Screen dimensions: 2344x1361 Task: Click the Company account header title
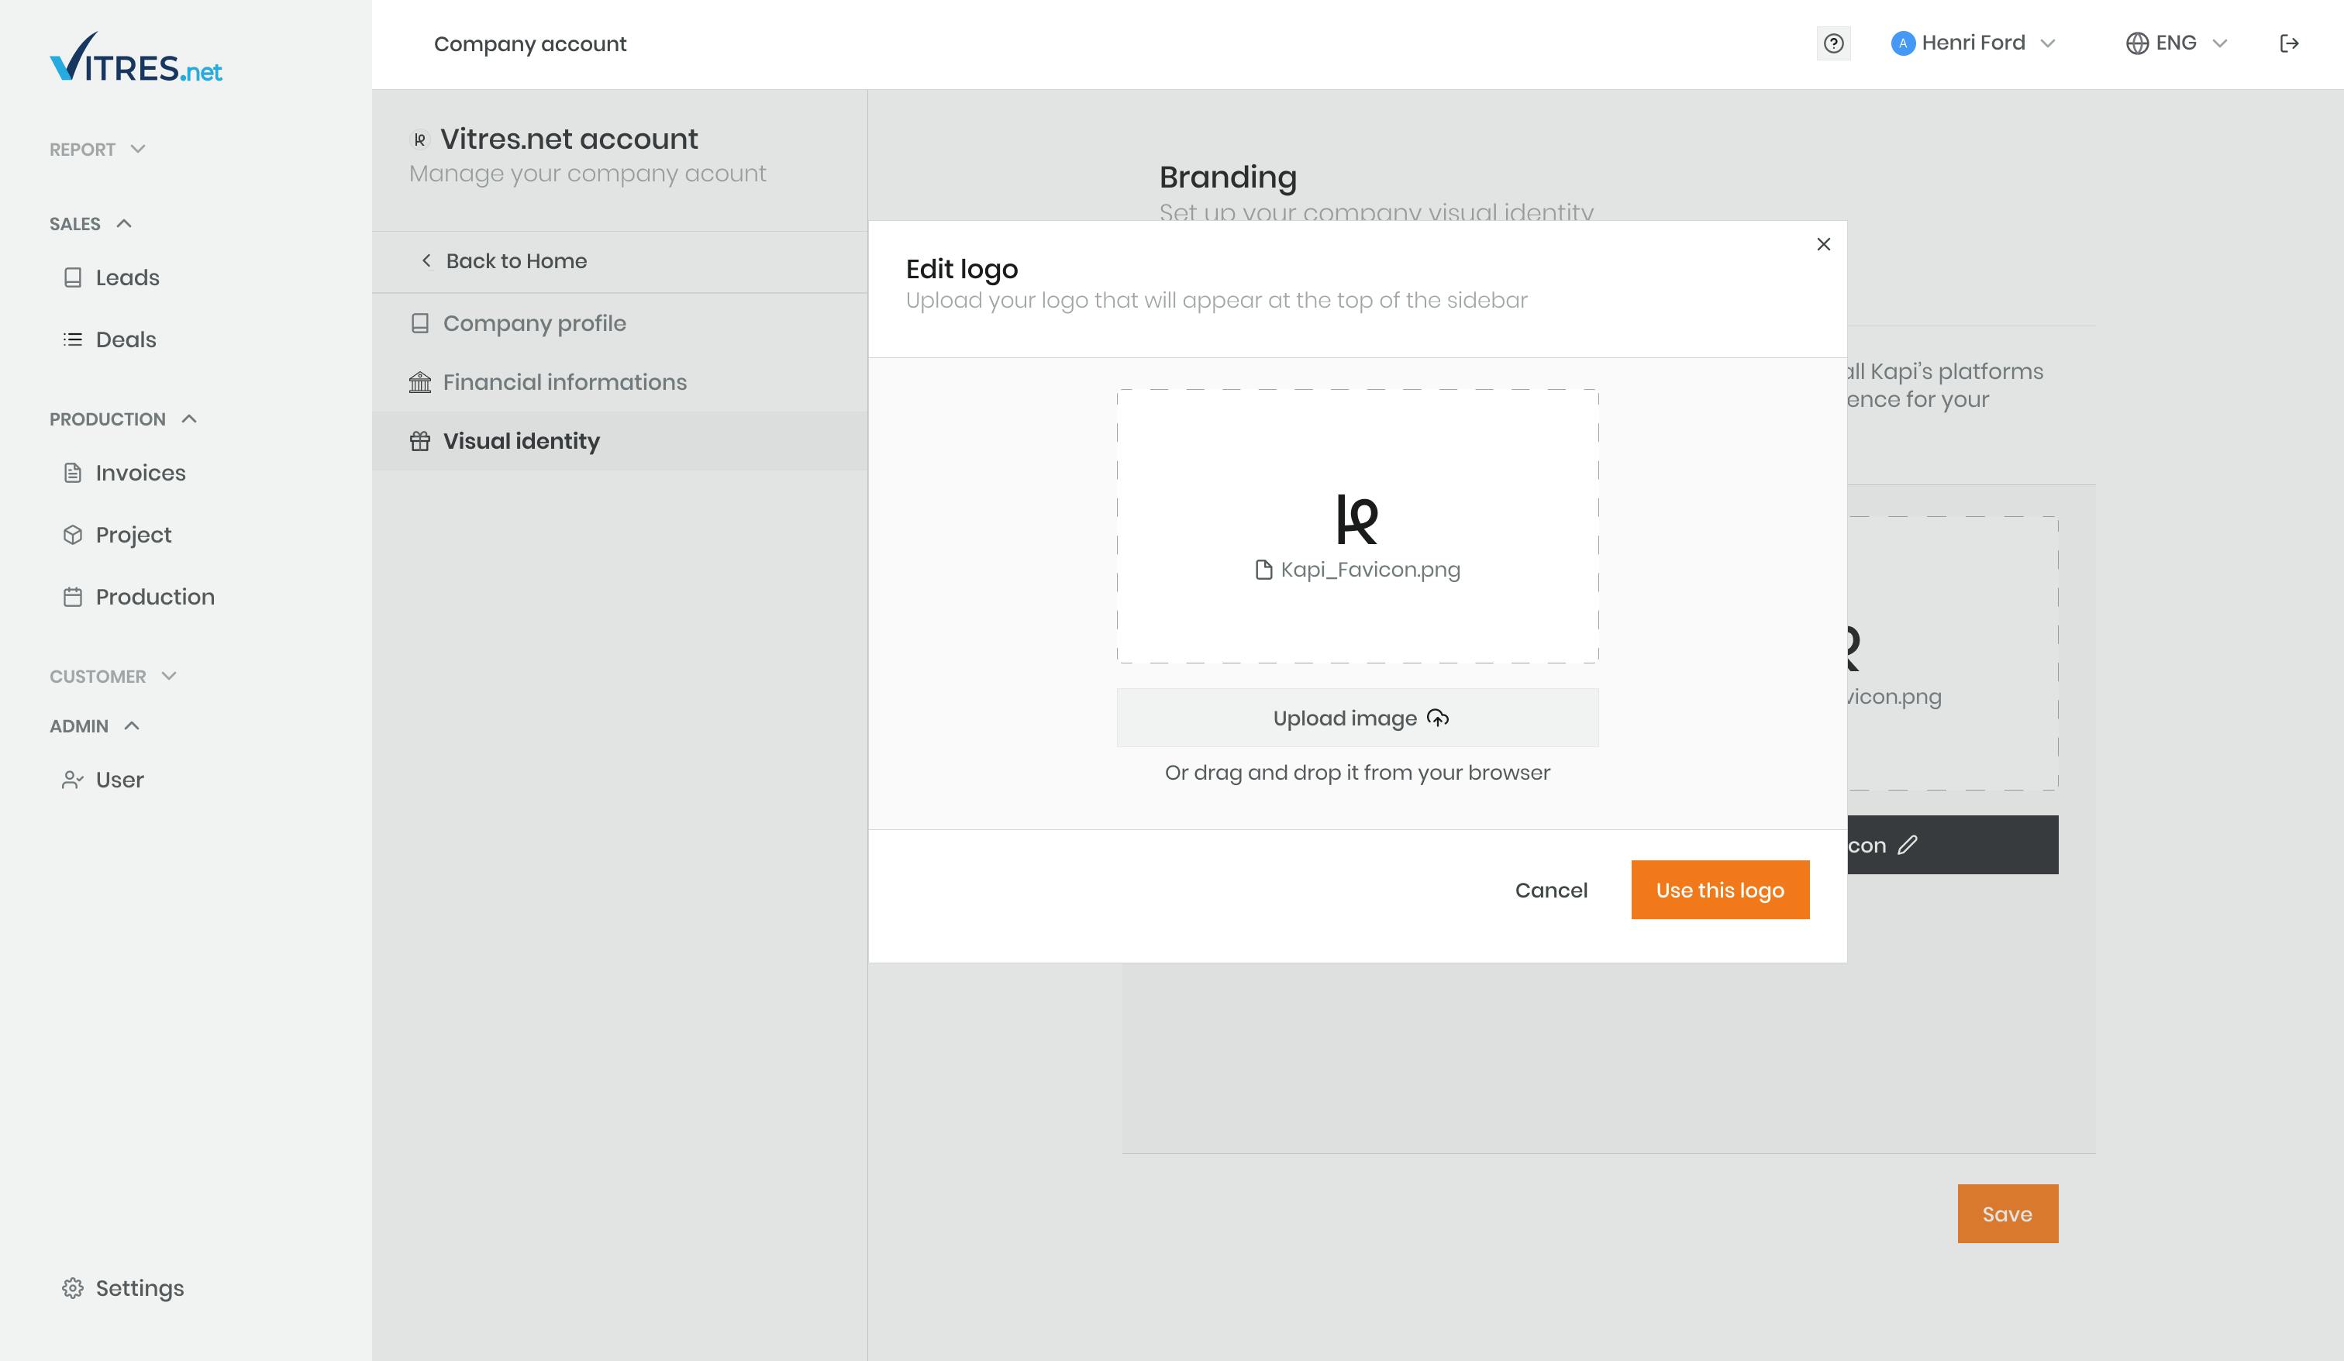pyautogui.click(x=530, y=43)
